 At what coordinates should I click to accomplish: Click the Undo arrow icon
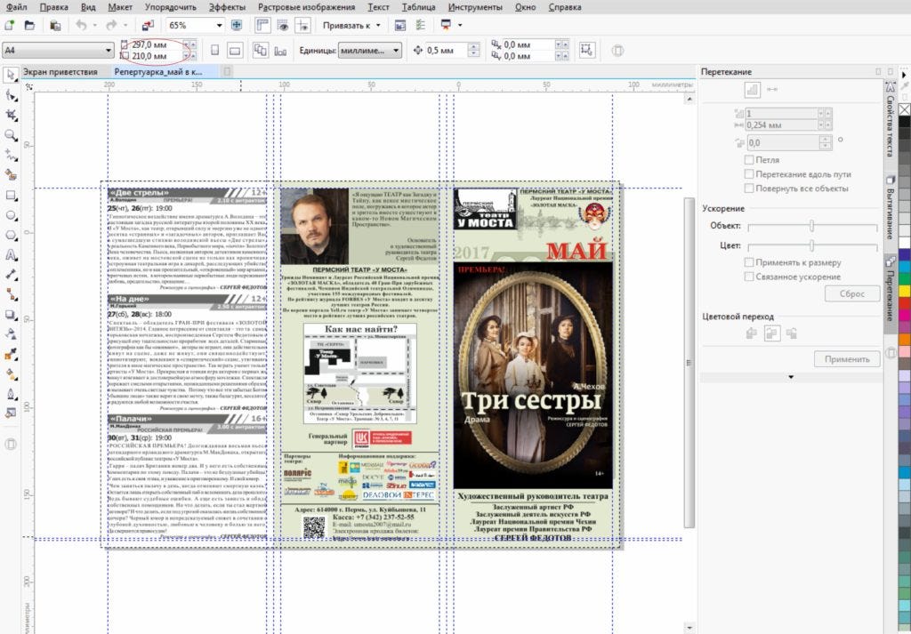coord(81,25)
